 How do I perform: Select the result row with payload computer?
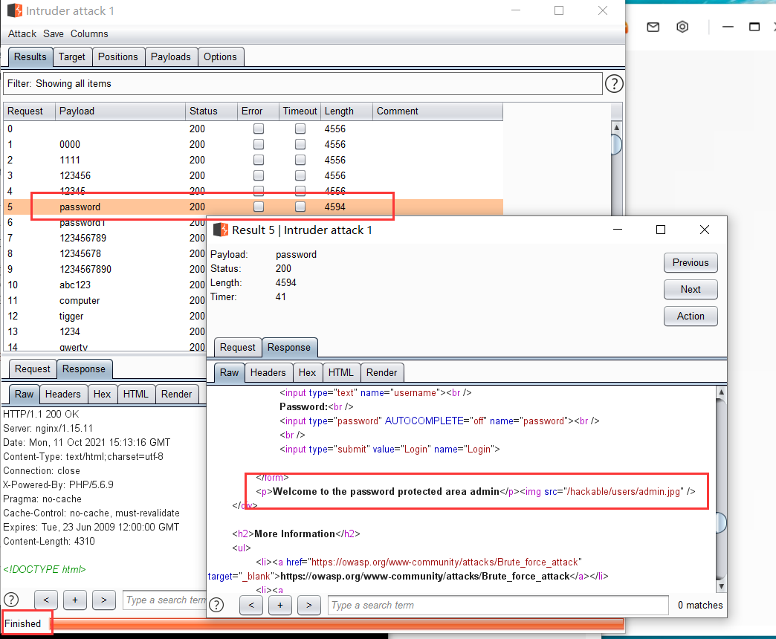tap(104, 301)
